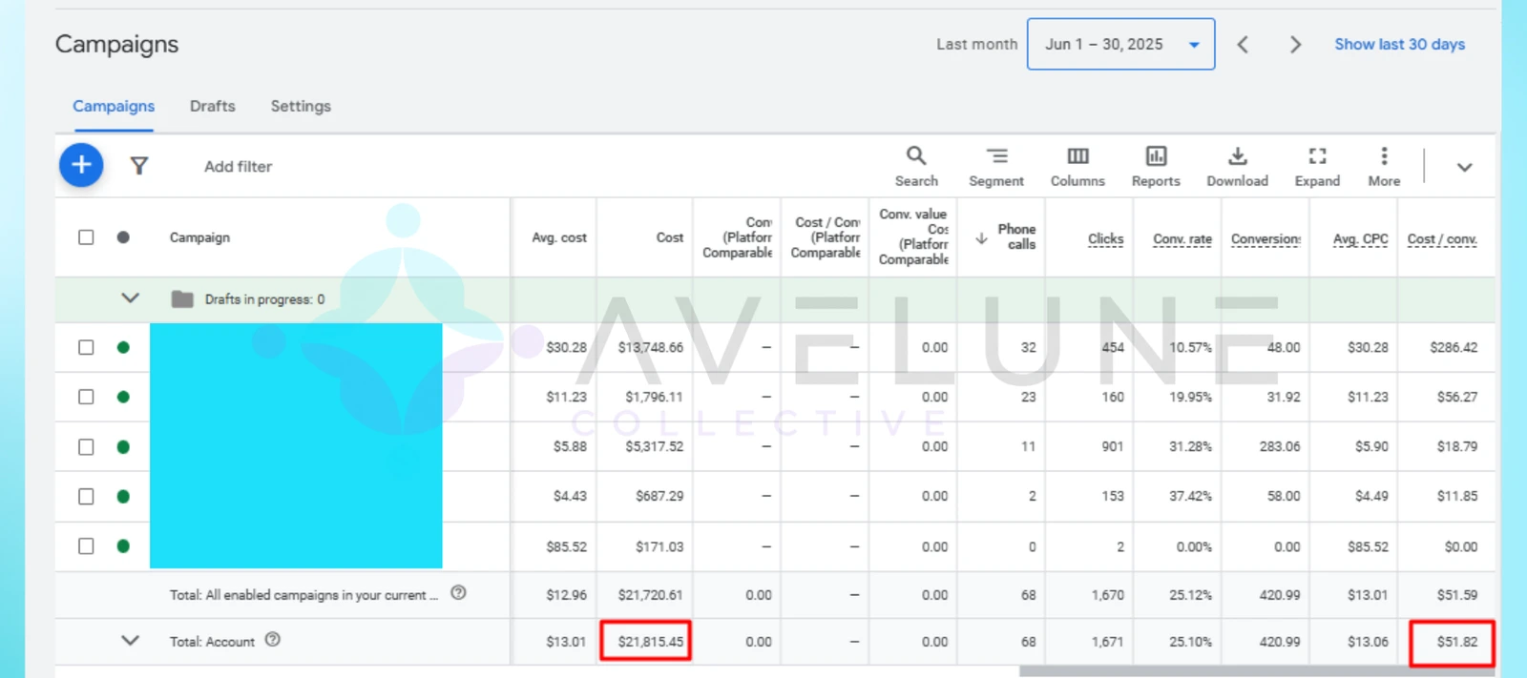The width and height of the screenshot is (1527, 678).
Task: Click the blue plus new campaign button
Action: 81,165
